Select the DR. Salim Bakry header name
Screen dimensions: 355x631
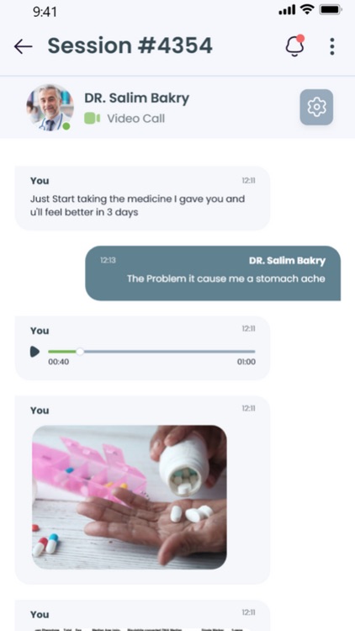click(136, 98)
